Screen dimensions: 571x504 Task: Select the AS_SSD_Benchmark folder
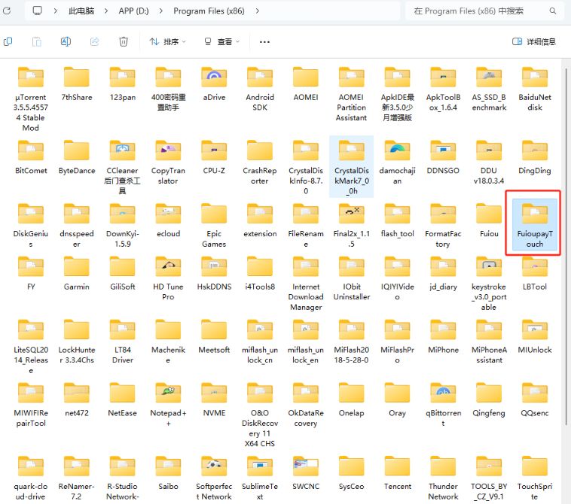(489, 89)
